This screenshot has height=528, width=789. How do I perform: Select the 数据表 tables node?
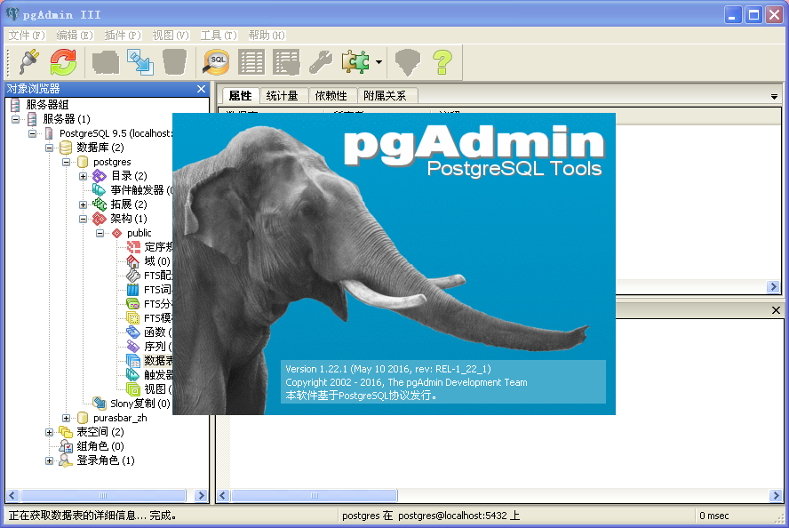[158, 361]
